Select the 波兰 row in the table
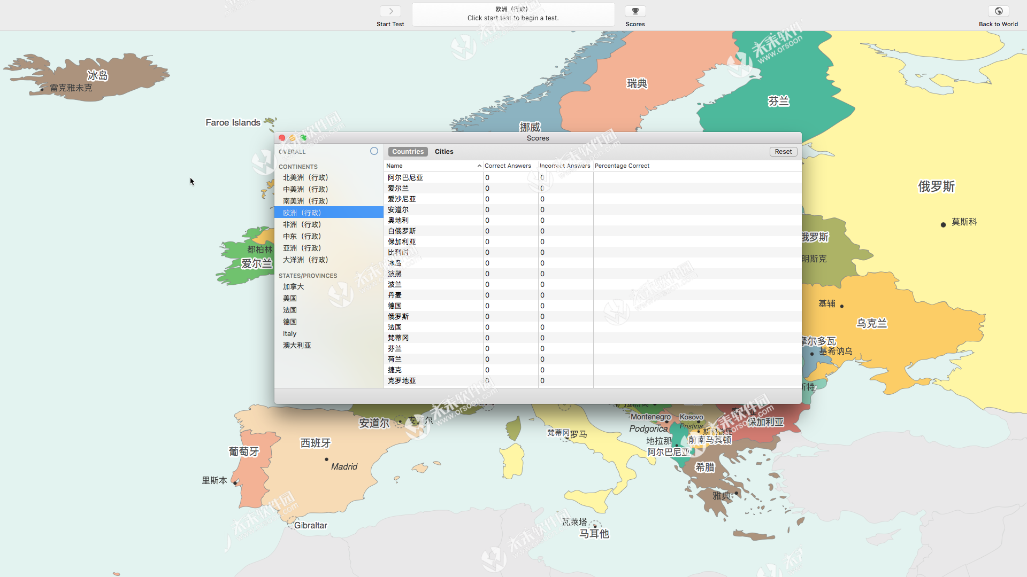The height and width of the screenshot is (577, 1027). (593, 284)
